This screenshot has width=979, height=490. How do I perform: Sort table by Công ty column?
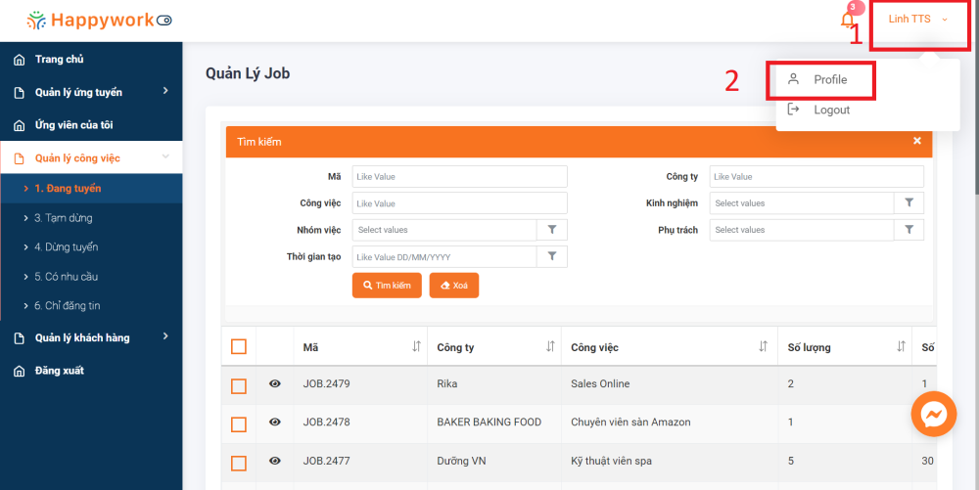[x=550, y=347]
